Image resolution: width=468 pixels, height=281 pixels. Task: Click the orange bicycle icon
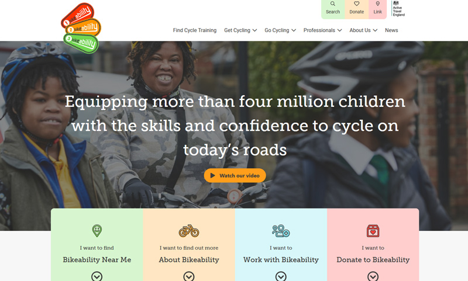tap(188, 231)
